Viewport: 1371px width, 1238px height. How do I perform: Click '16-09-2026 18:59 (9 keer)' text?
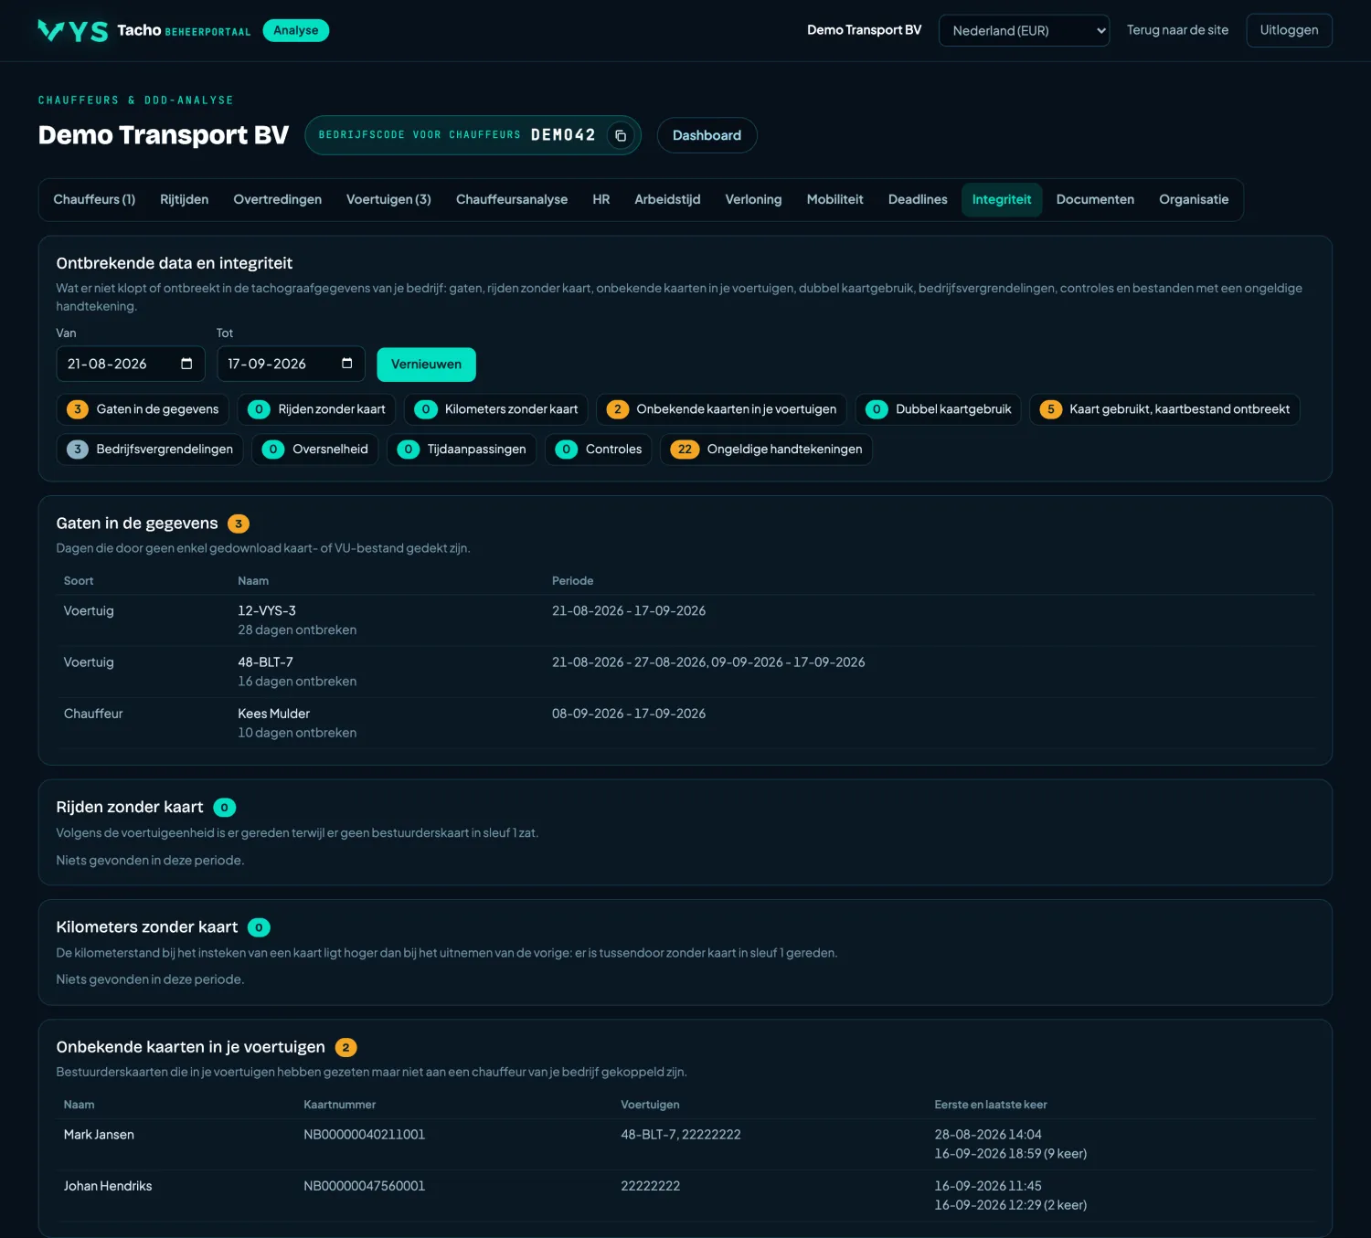1011,1154
